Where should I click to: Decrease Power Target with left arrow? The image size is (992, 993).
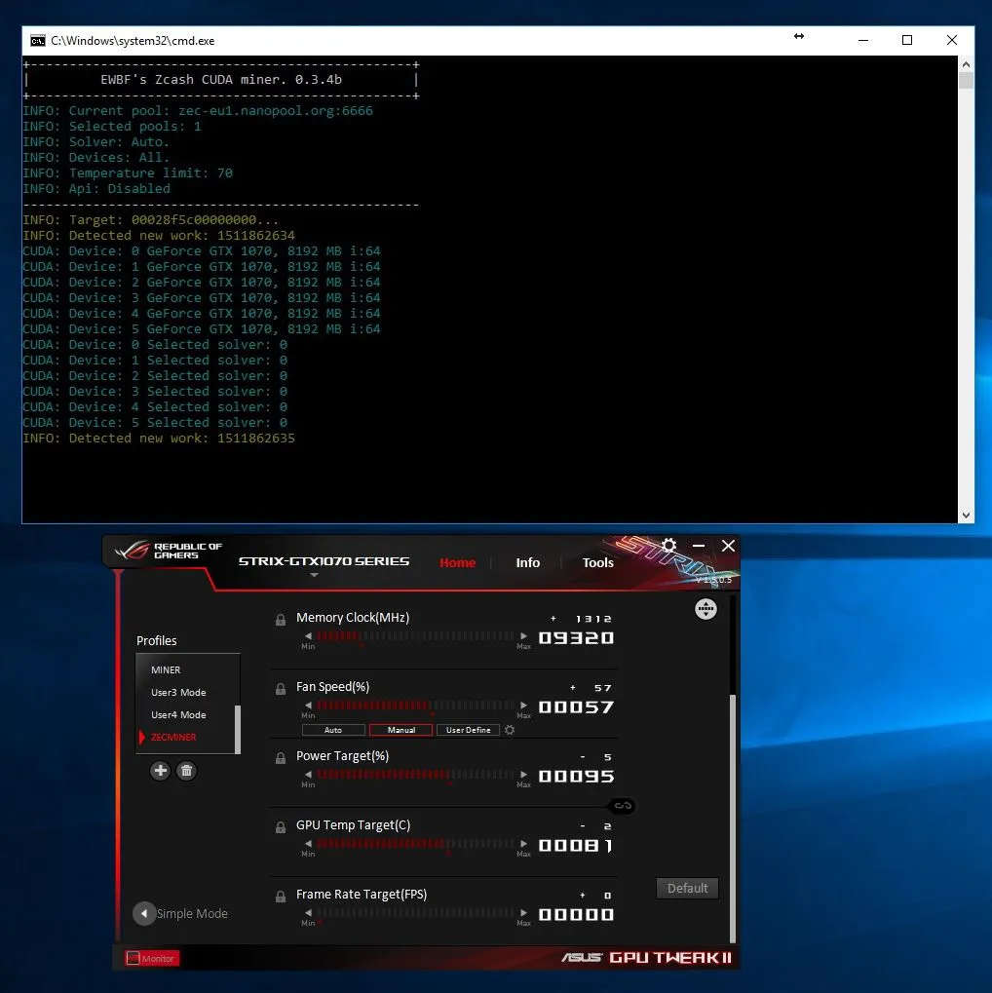pos(309,774)
